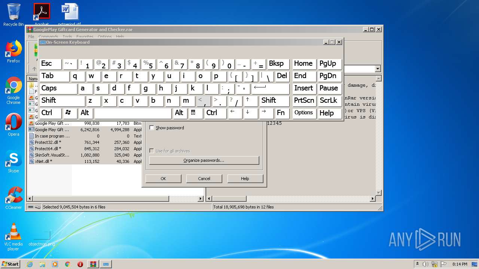Select the In case program… text file row
The width and height of the screenshot is (479, 269).
(x=86, y=136)
